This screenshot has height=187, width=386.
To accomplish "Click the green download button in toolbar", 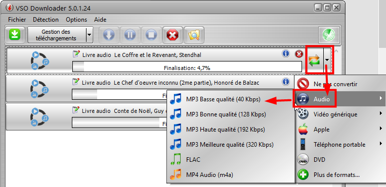I will (15, 35).
